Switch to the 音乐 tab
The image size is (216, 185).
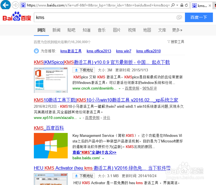(102, 30)
